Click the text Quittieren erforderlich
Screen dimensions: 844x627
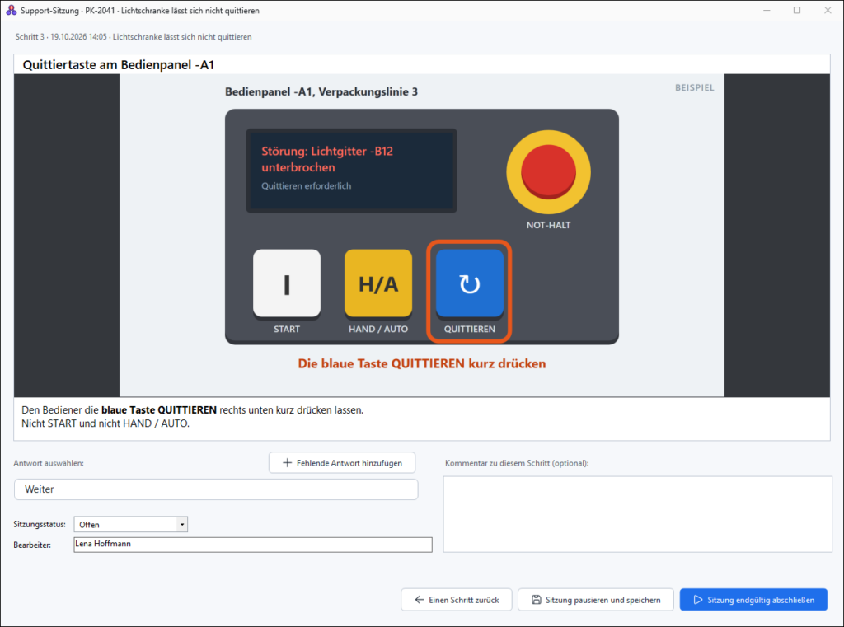tap(307, 185)
